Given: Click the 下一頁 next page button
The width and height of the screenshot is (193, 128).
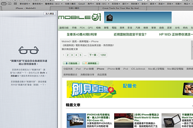Looking at the screenshot, I should (93, 55).
